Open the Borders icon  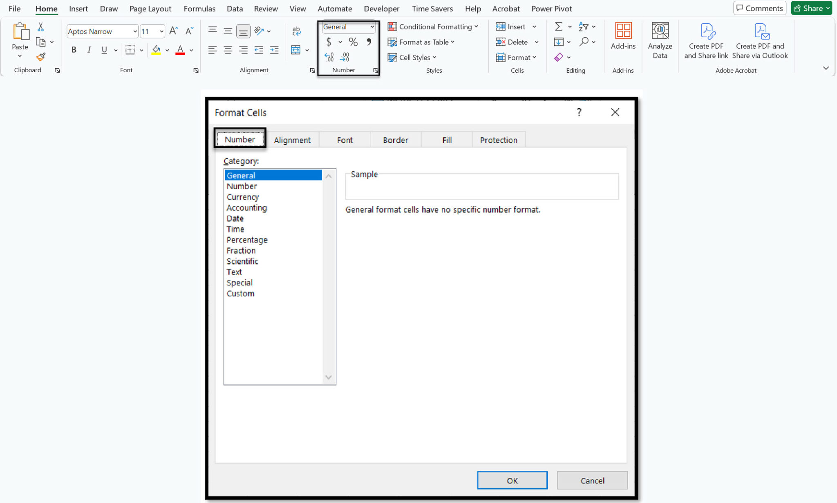[130, 50]
